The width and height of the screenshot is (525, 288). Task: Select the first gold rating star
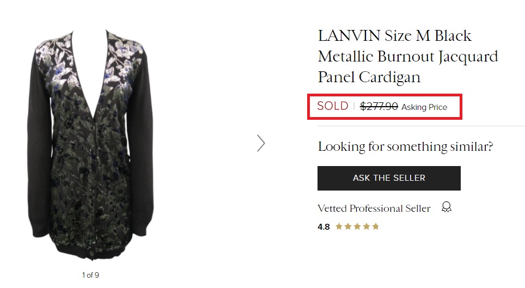[339, 226]
